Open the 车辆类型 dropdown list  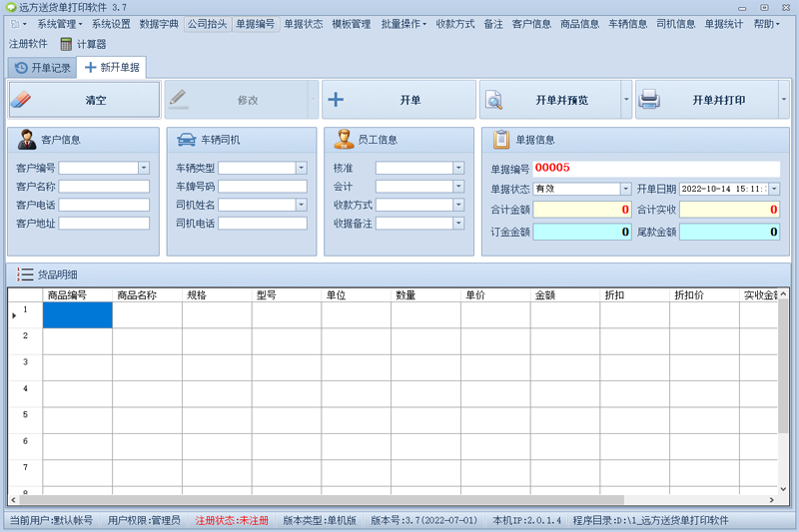(x=302, y=168)
